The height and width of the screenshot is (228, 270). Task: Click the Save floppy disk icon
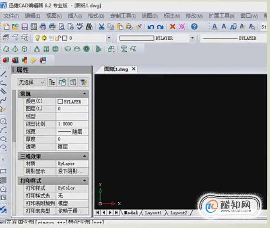[25, 26]
